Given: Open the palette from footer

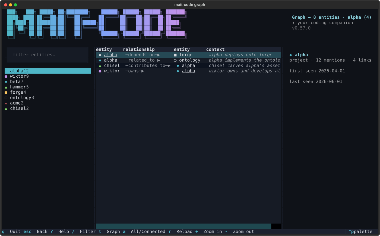Looking at the screenshot, I should [360, 232].
